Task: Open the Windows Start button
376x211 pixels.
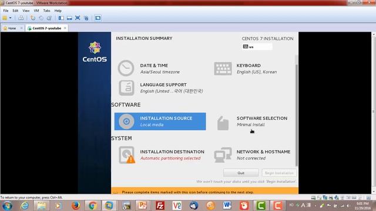Action: (7, 206)
